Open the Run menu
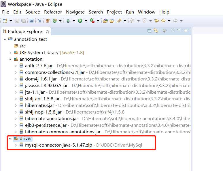Viewport: 223px width, 171px height. click(x=130, y=12)
